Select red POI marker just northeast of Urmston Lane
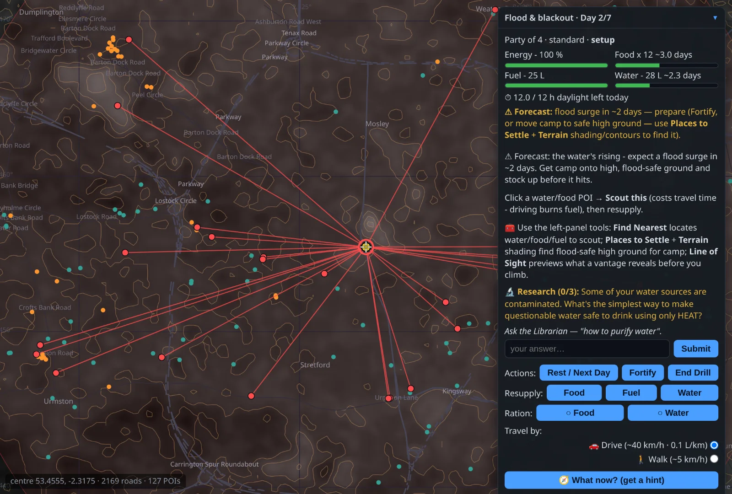The image size is (732, 494). coord(411,389)
